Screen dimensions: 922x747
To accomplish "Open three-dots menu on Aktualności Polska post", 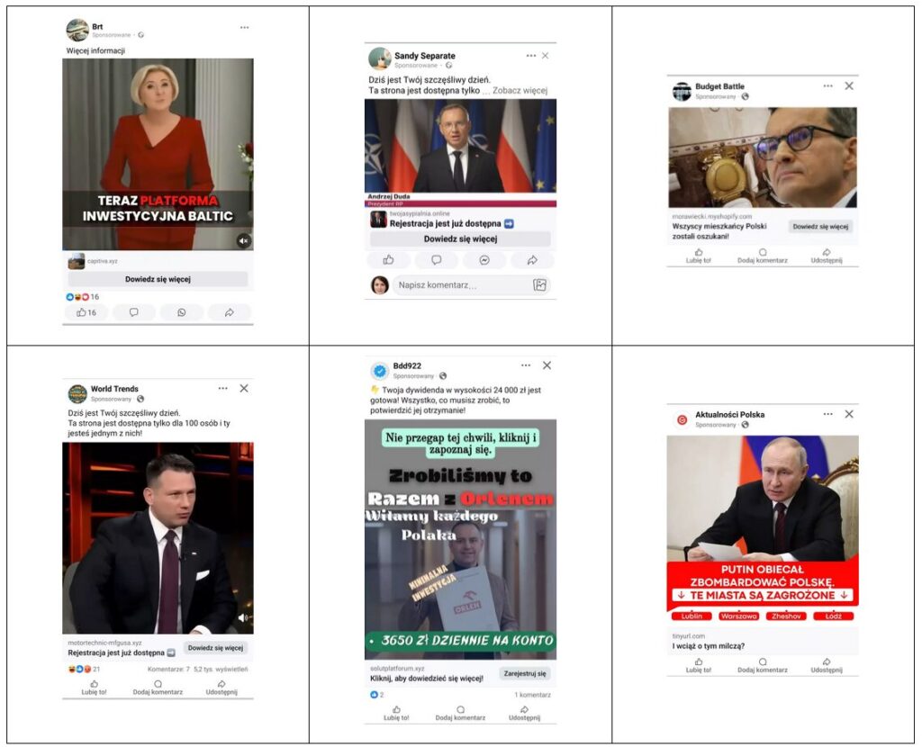I will pyautogui.click(x=828, y=414).
